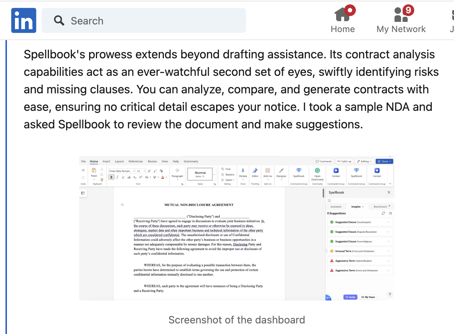Click the refresh suggestions icon
Image resolution: width=454 pixels, height=334 pixels.
[x=383, y=213]
